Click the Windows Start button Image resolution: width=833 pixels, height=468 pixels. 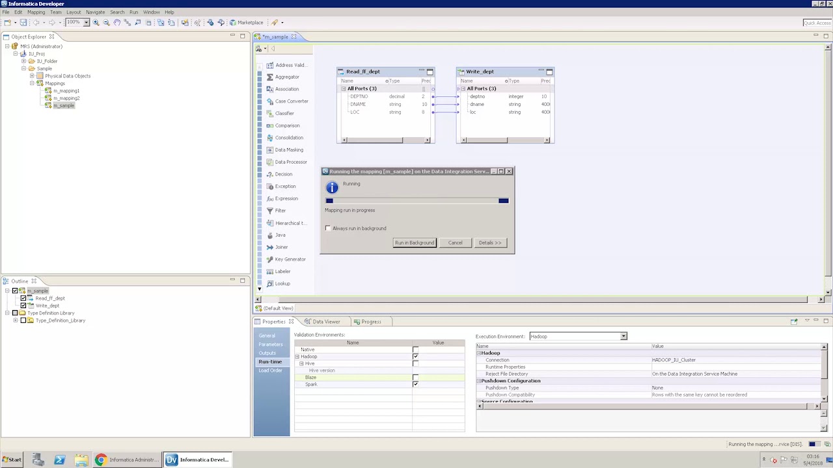(x=12, y=460)
